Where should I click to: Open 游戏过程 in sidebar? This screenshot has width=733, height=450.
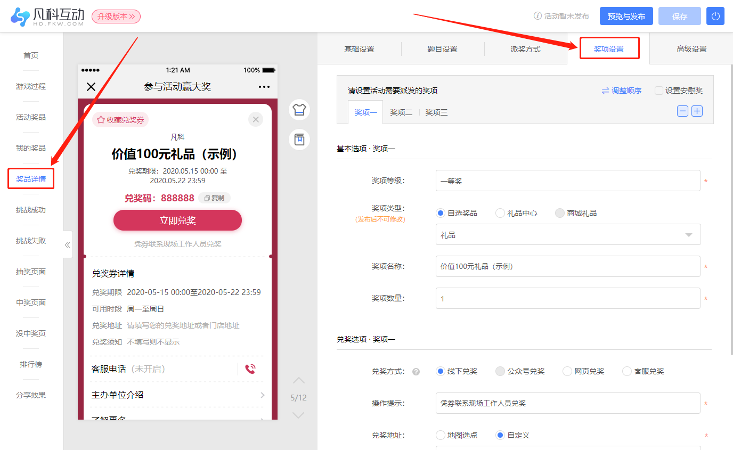tap(31, 86)
